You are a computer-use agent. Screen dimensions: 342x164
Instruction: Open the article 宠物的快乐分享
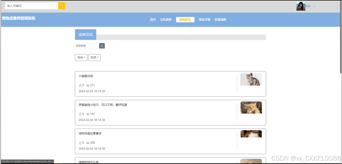point(89,162)
